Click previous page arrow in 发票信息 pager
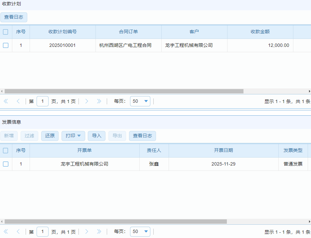Viewport: 311px width, 238px height. 18,232
